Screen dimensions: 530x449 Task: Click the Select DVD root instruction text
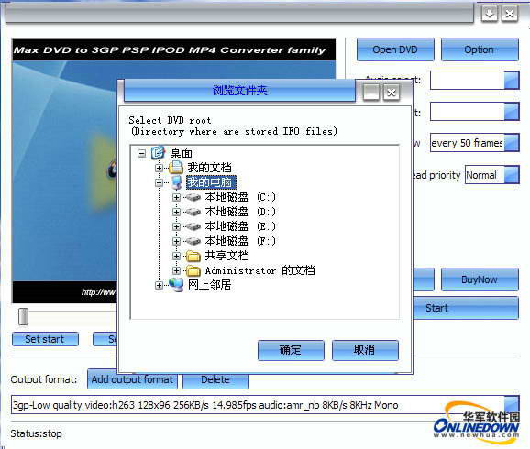233,126
